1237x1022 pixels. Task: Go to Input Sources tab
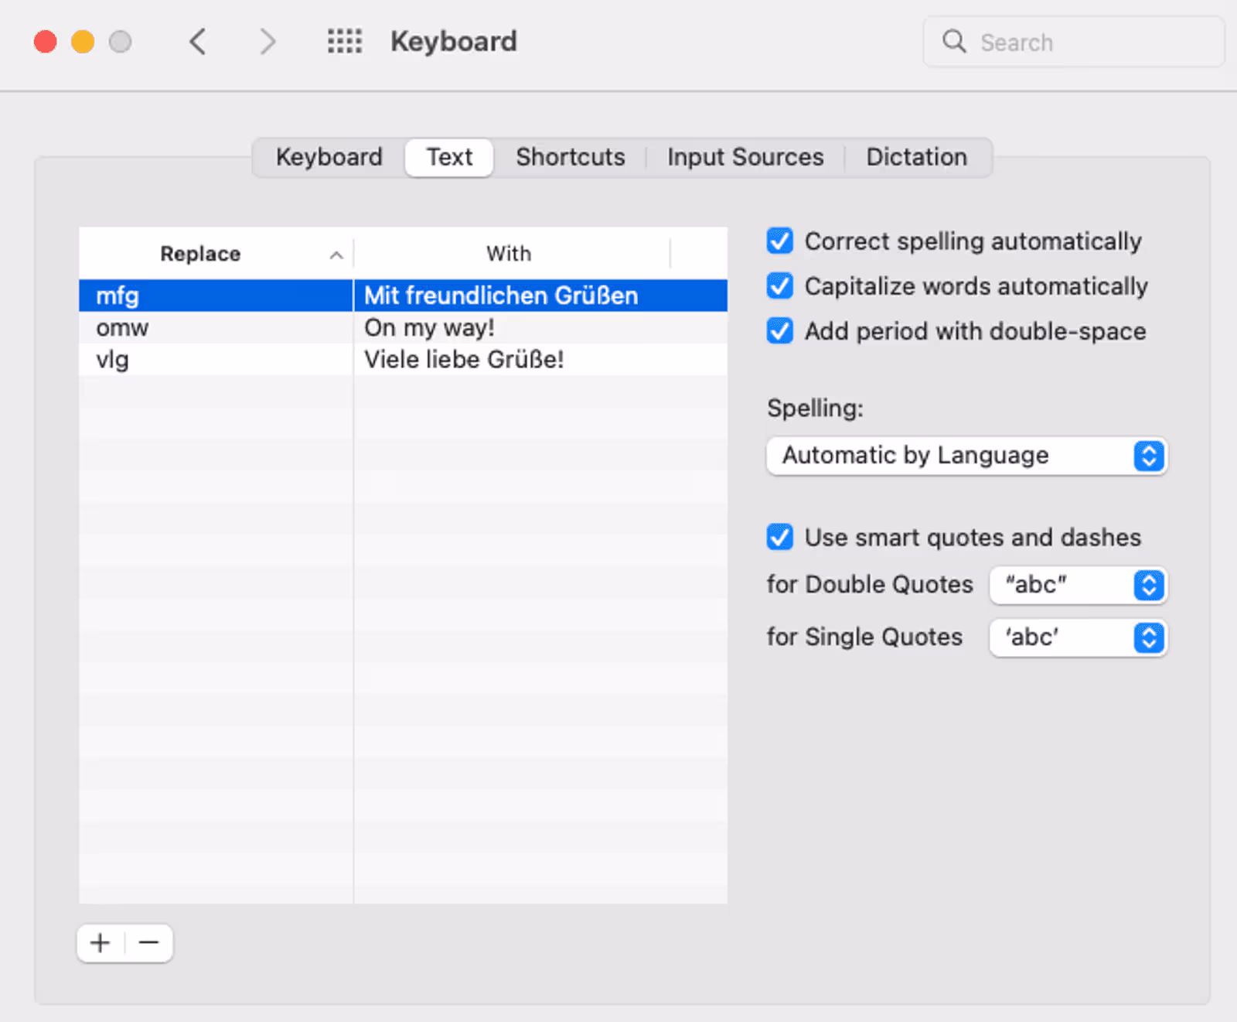(x=745, y=157)
